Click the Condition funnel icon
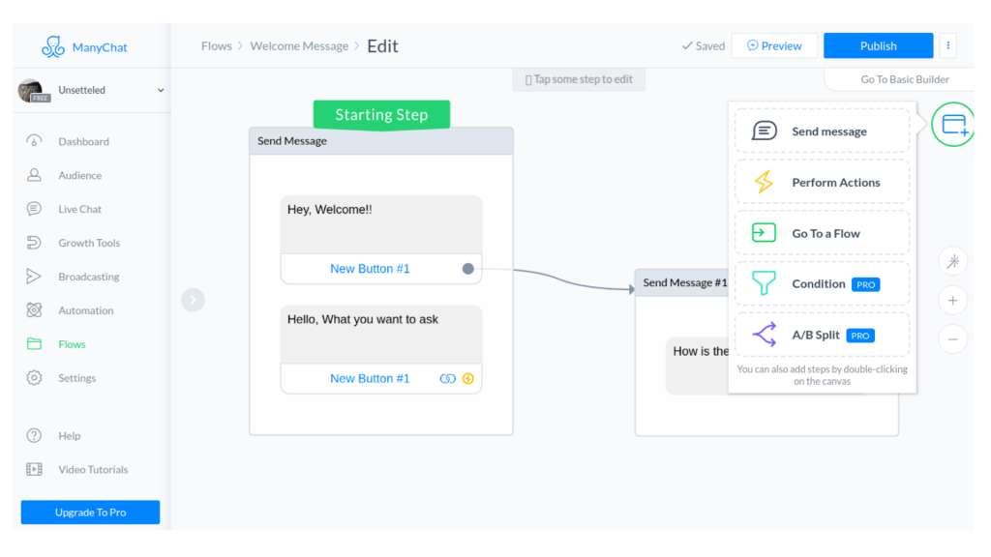The image size is (991, 557). (x=765, y=283)
